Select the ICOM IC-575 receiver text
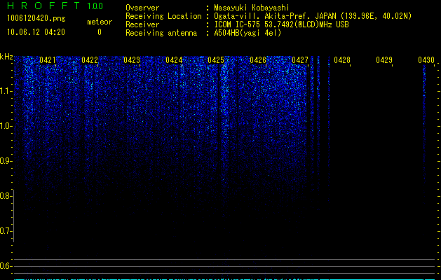 281,24
